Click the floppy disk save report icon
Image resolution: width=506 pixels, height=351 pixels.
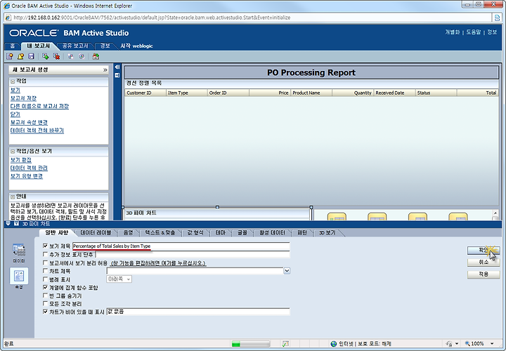(32, 56)
